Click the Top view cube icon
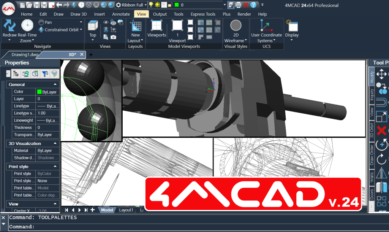The image size is (389, 232). (93, 26)
